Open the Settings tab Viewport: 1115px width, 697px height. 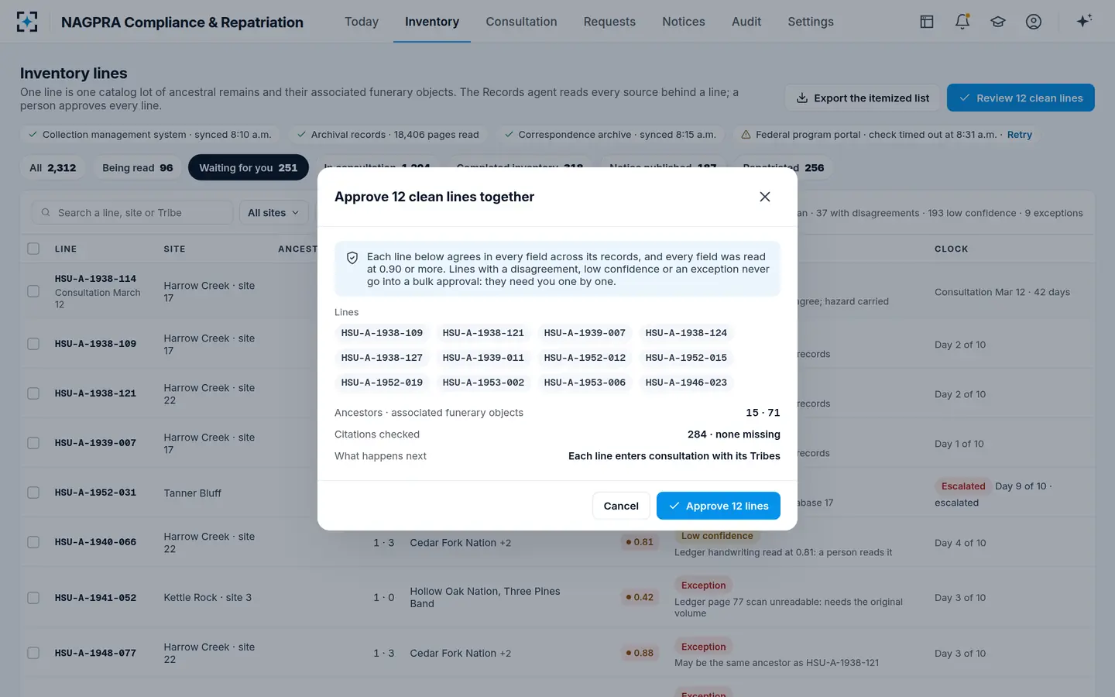[811, 22]
